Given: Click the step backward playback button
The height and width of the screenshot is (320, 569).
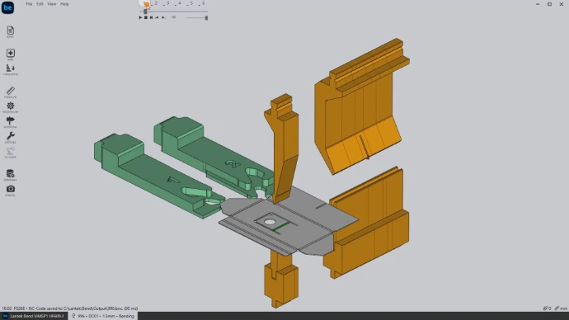Looking at the screenshot, I should [x=158, y=17].
